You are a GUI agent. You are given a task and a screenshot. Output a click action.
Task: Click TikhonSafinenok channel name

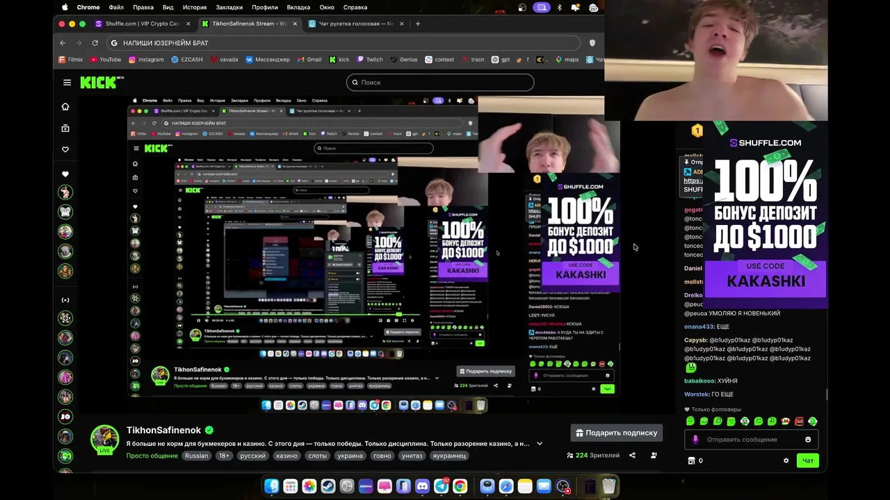click(x=163, y=431)
